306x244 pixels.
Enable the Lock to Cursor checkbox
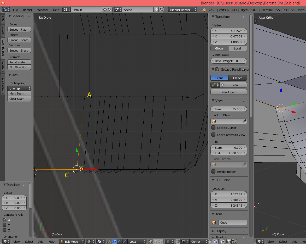[213, 128]
